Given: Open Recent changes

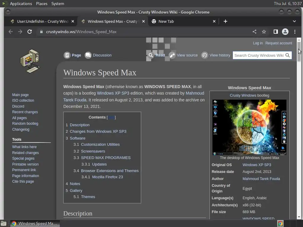Looking at the screenshot, I should pos(25,112).
